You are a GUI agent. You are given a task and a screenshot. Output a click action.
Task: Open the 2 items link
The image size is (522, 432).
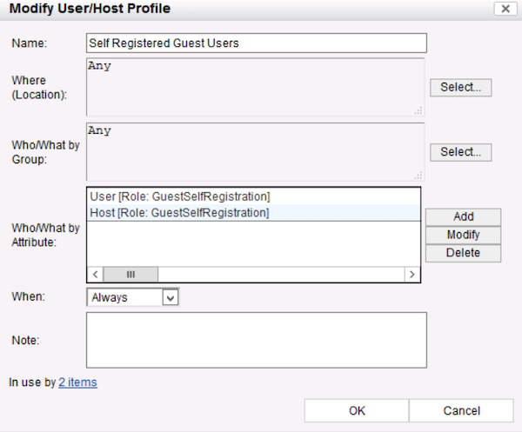pos(77,382)
